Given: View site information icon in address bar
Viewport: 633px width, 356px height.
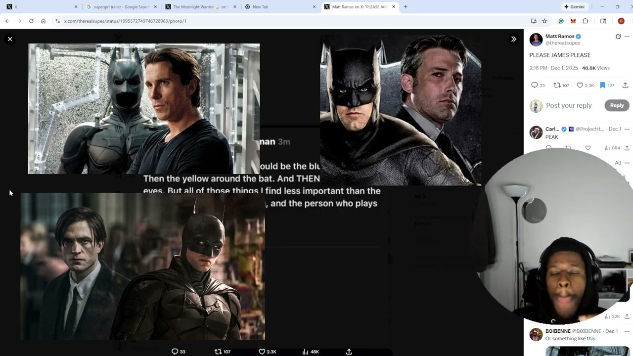Looking at the screenshot, I should point(57,21).
